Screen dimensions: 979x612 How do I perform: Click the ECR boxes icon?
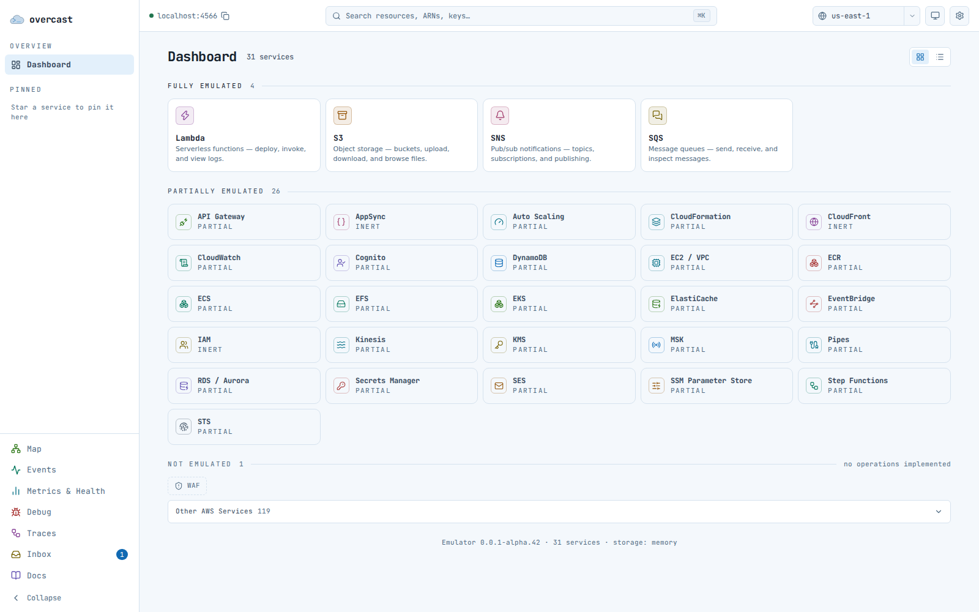click(x=814, y=263)
